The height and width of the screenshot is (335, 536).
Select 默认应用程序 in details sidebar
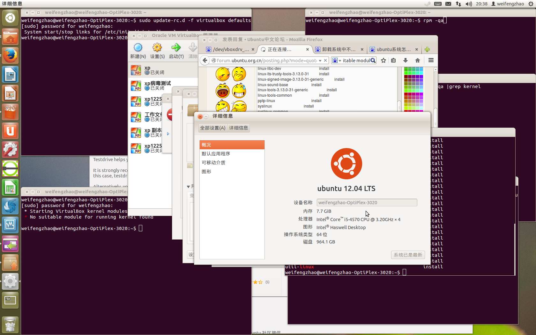(232, 154)
